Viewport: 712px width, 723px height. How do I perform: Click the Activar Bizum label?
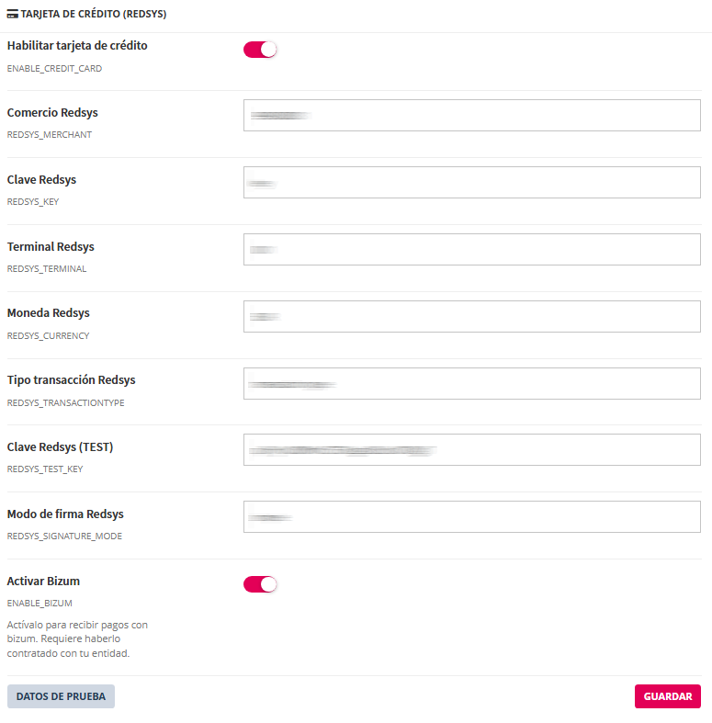click(x=50, y=582)
